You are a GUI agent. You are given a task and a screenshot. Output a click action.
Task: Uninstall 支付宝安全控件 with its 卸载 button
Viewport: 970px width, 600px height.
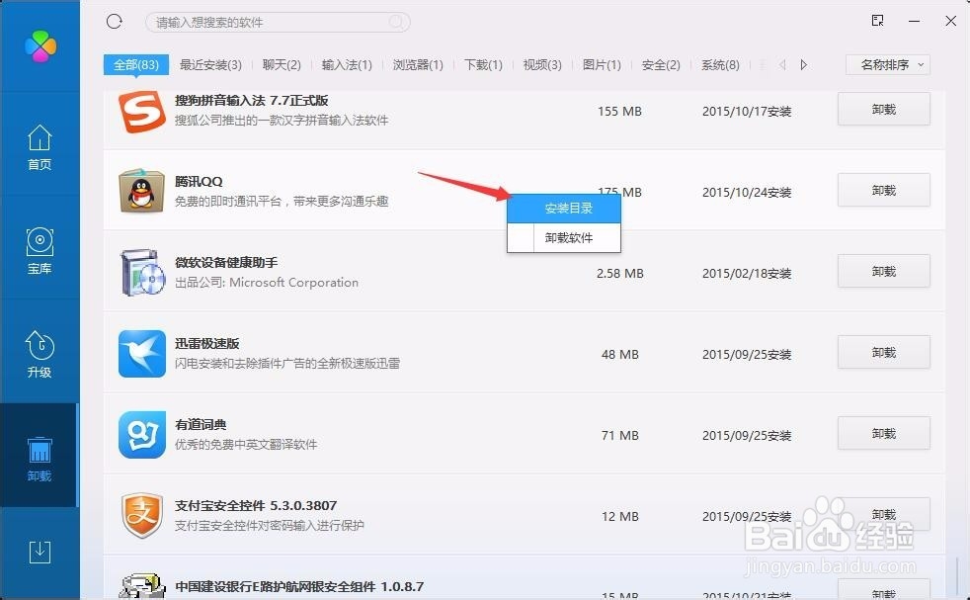(x=883, y=515)
